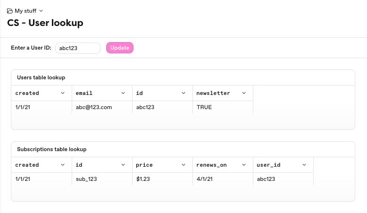Select the sub_123 id cell
The width and height of the screenshot is (367, 213).
[102, 179]
